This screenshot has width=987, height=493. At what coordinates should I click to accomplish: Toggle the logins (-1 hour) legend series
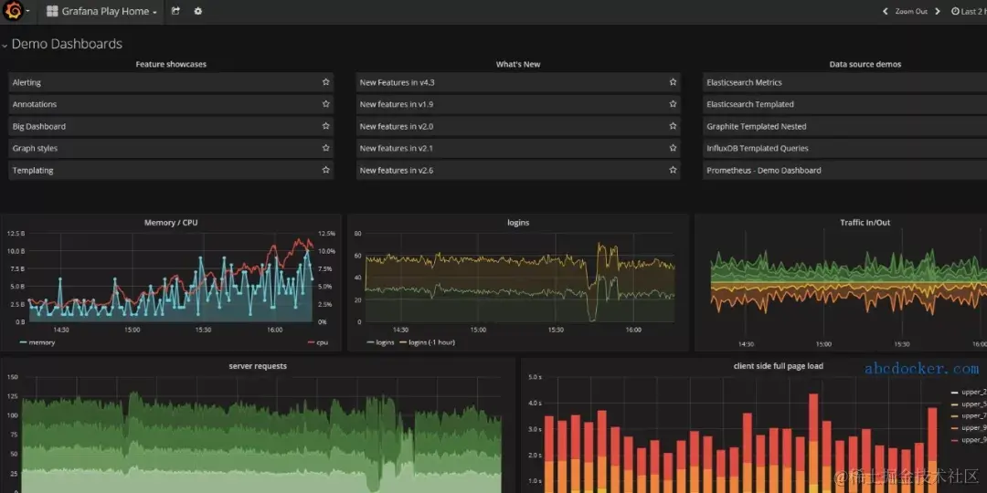[x=431, y=342]
